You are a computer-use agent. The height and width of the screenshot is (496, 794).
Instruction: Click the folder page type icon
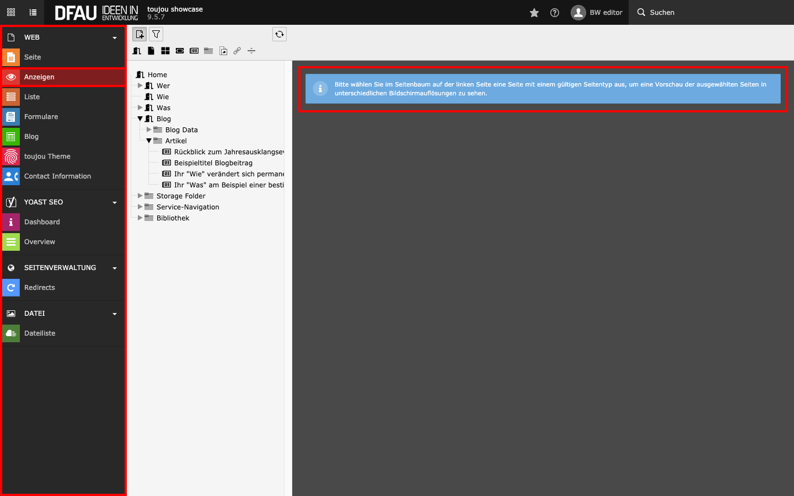[208, 51]
